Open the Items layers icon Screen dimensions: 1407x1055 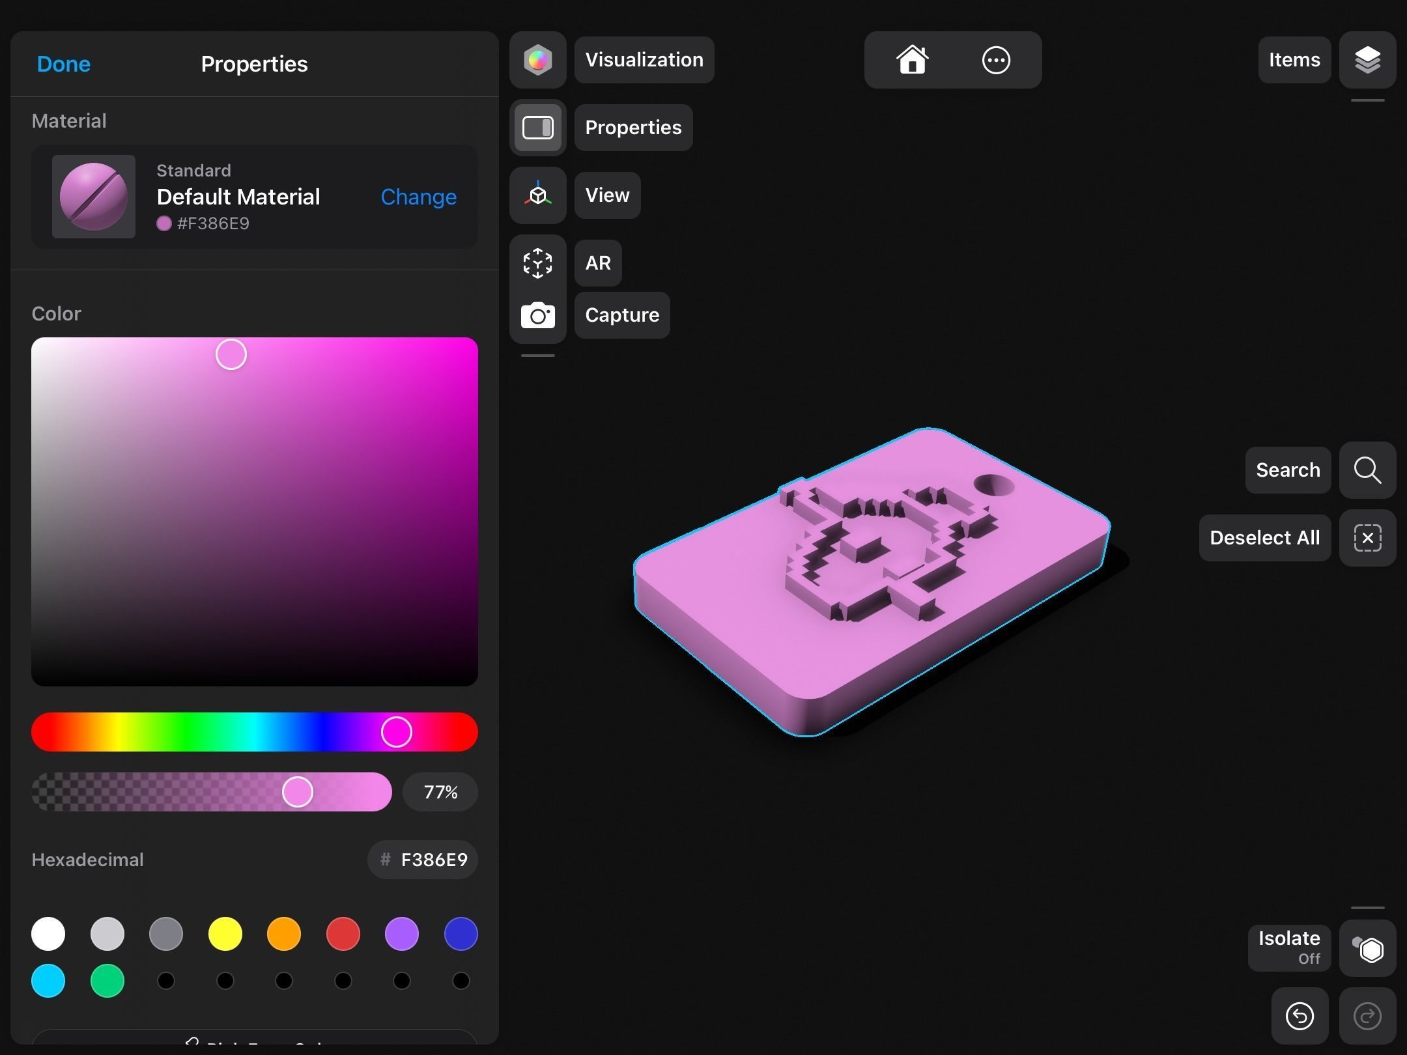[1367, 60]
